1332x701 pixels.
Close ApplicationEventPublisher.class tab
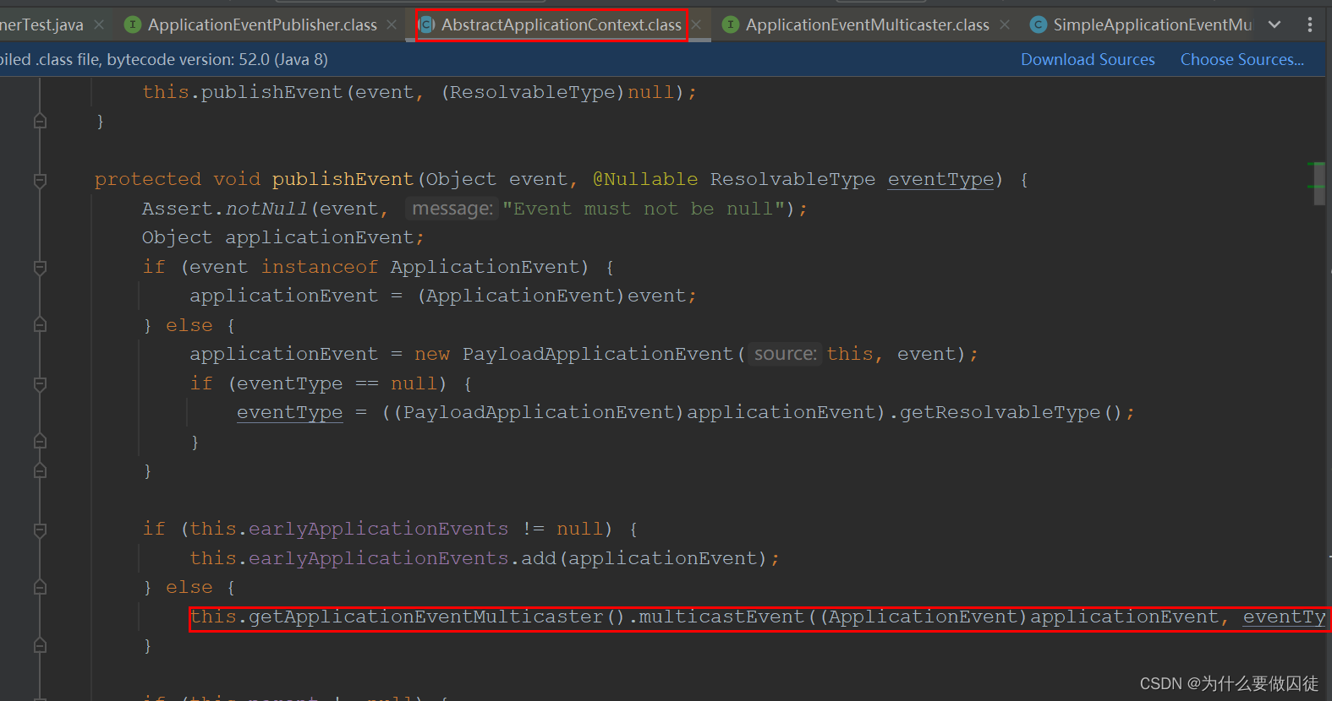pyautogui.click(x=392, y=24)
